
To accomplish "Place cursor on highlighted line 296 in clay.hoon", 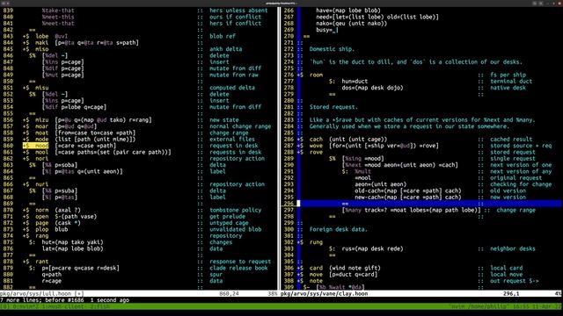I will click(429, 204).
